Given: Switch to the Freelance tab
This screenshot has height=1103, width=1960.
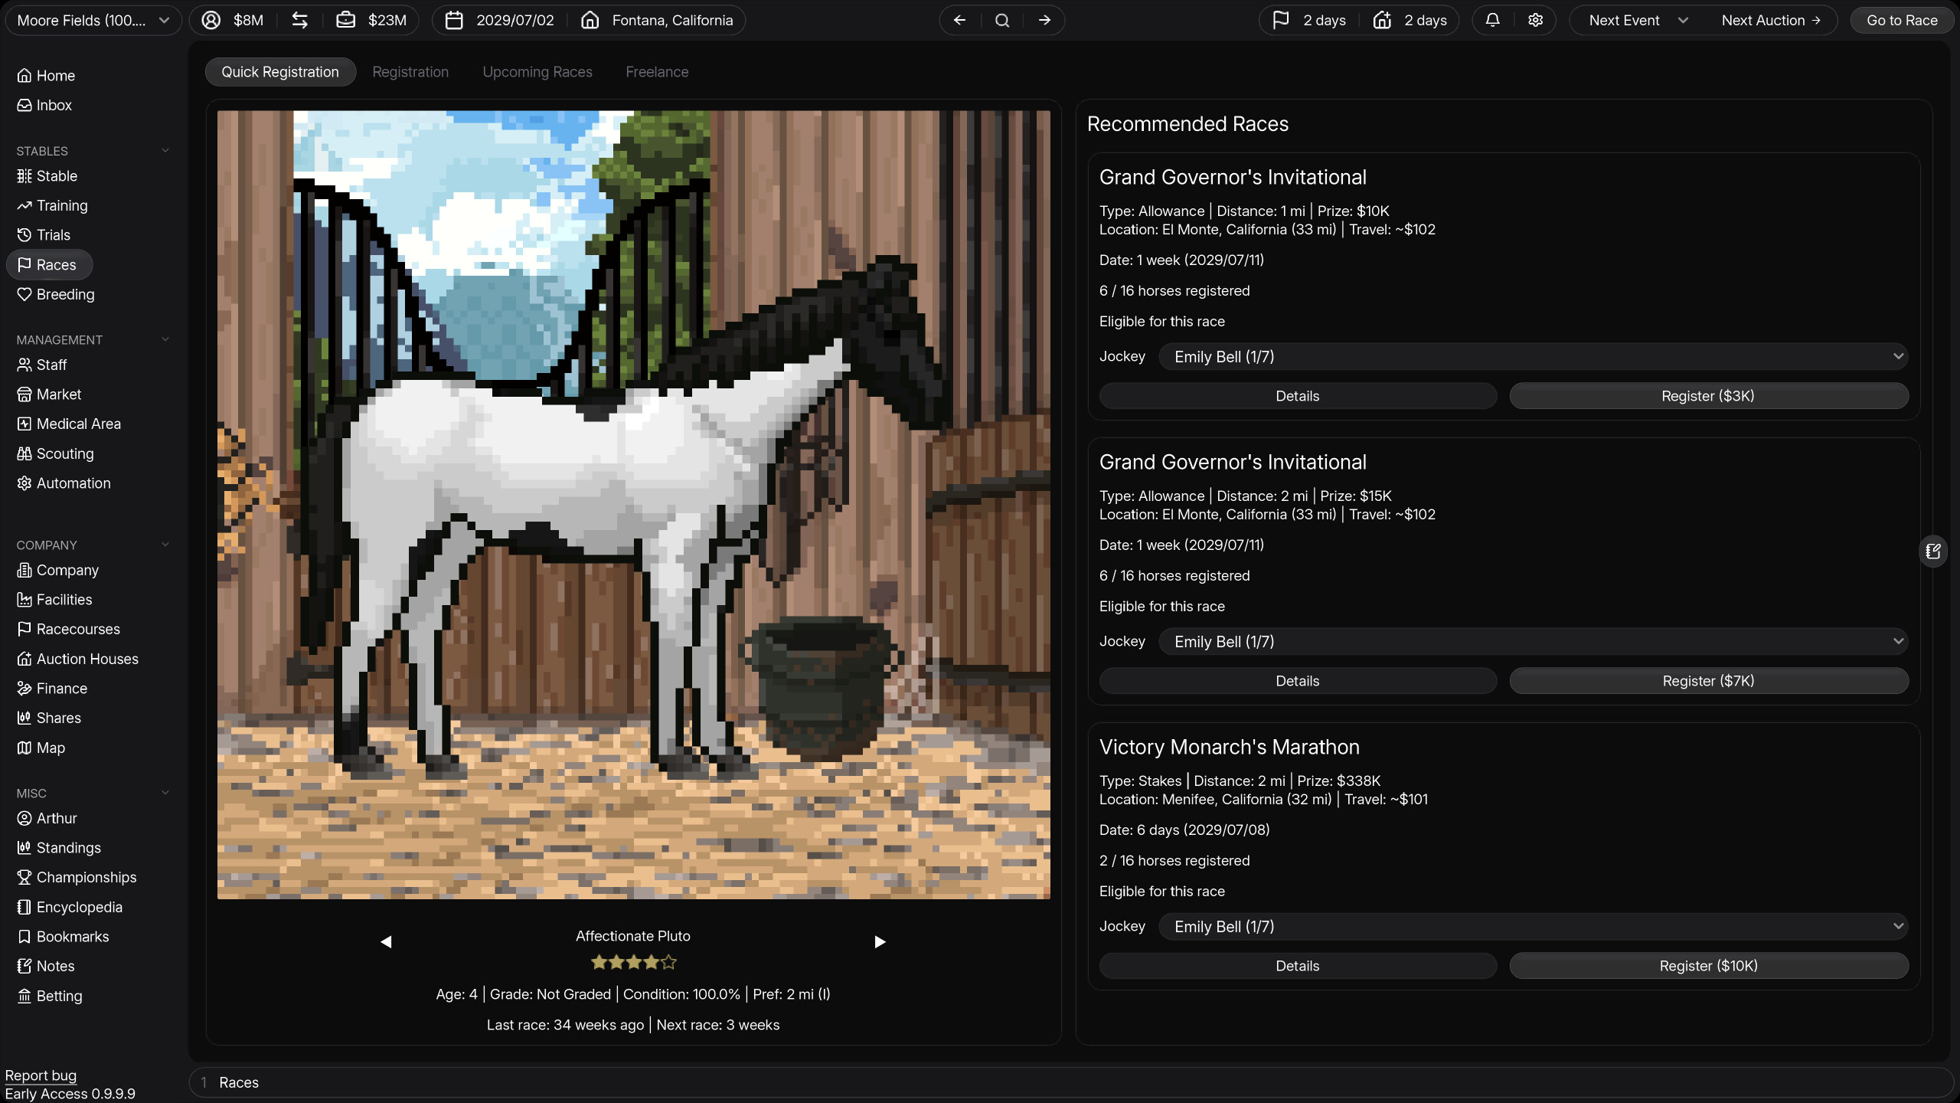Looking at the screenshot, I should 657,72.
